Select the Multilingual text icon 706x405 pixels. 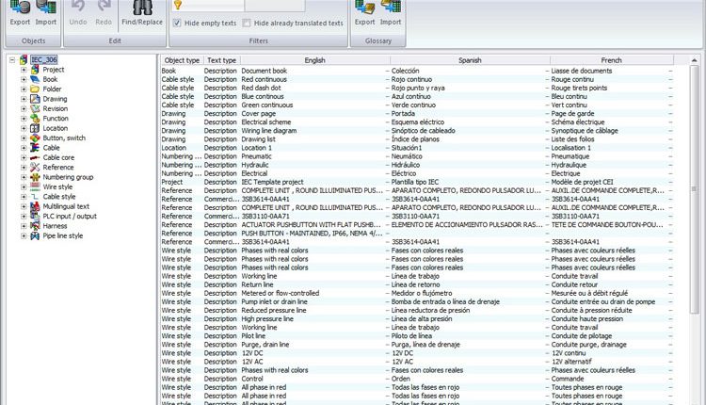[35, 206]
